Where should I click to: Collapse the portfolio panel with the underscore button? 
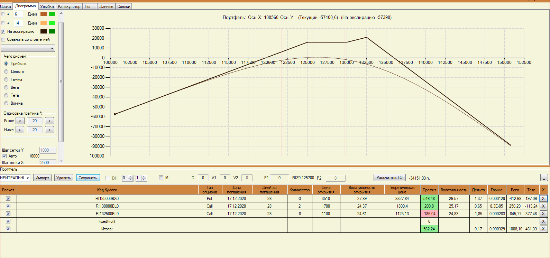(x=544, y=178)
